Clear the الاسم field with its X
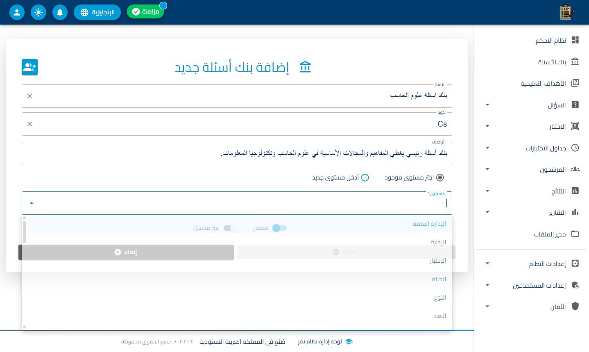589x352 pixels. point(29,96)
